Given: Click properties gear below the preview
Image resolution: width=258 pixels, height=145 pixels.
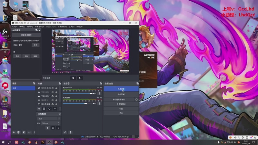Looking at the screenshot, I should point(73,78).
